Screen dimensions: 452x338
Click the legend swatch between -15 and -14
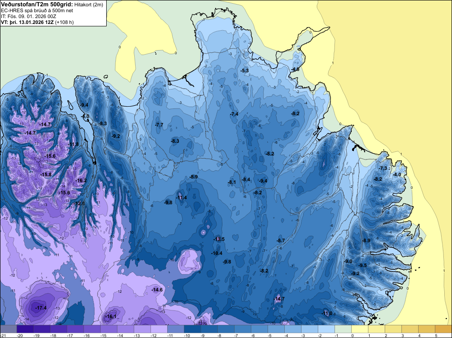(108, 329)
